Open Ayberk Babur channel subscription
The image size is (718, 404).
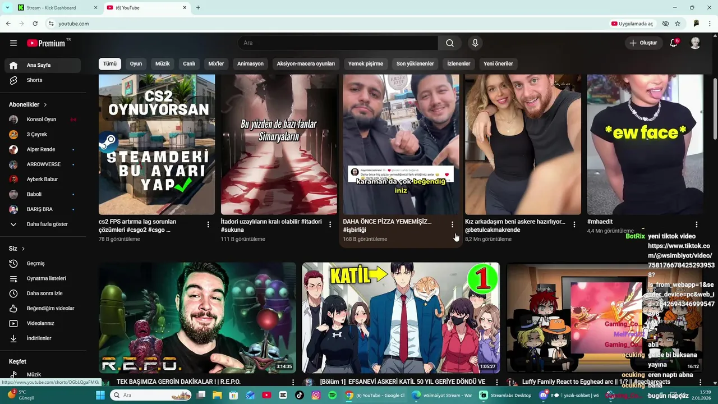pyautogui.click(x=43, y=180)
